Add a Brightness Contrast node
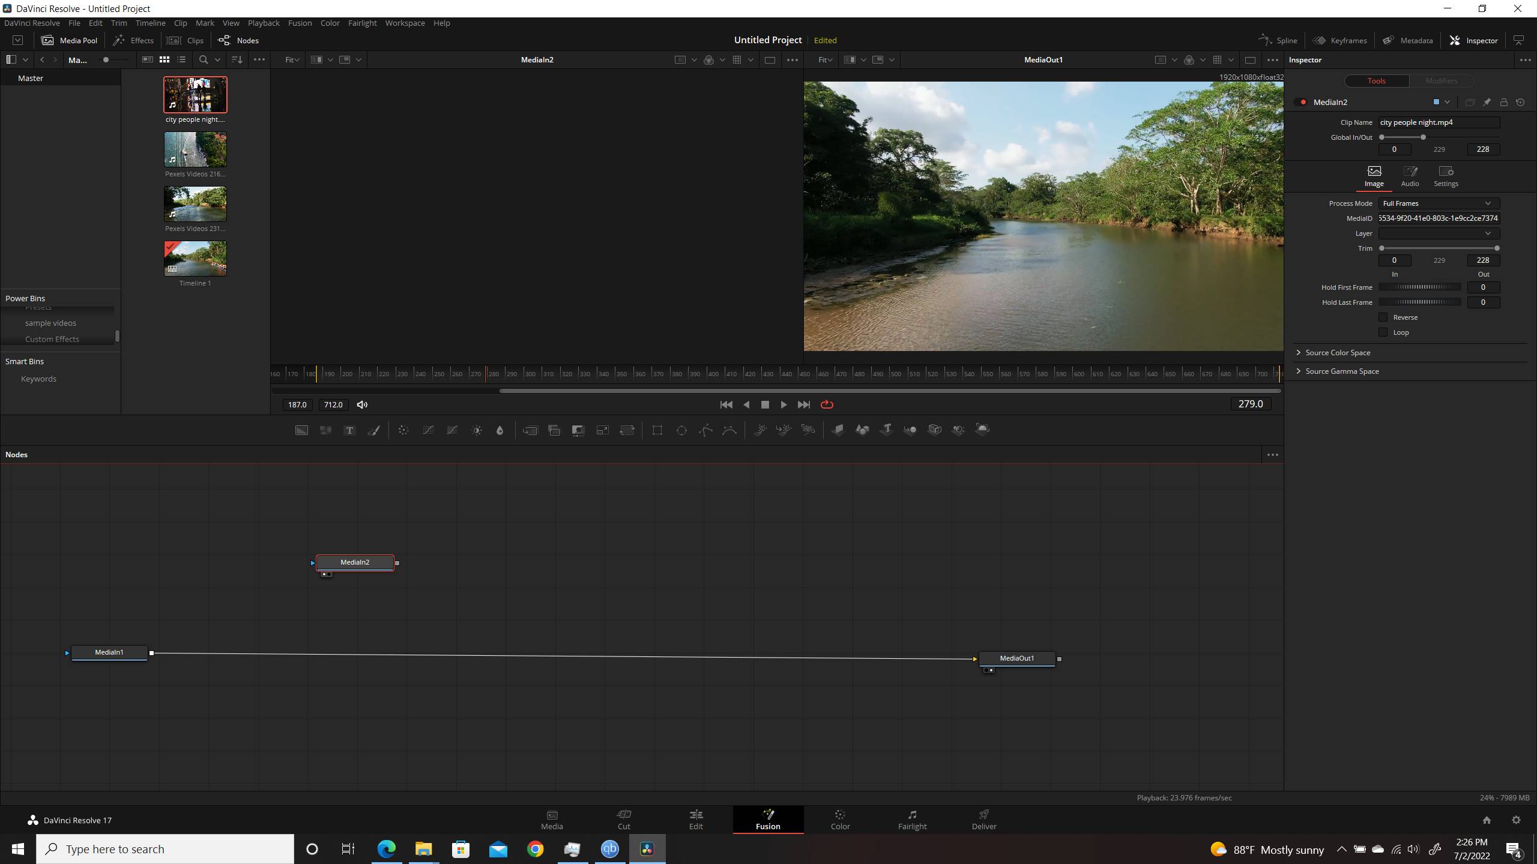Image resolution: width=1537 pixels, height=864 pixels. (477, 430)
